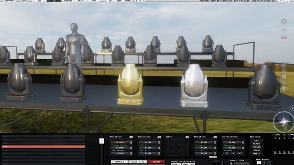
Task: Click the Altitude value field showing 5.000
Action: [x=120, y=154]
